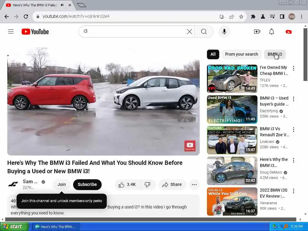Viewport: 308px width, 231px height.
Task: Bookmark this page with star icon
Action: [241, 17]
